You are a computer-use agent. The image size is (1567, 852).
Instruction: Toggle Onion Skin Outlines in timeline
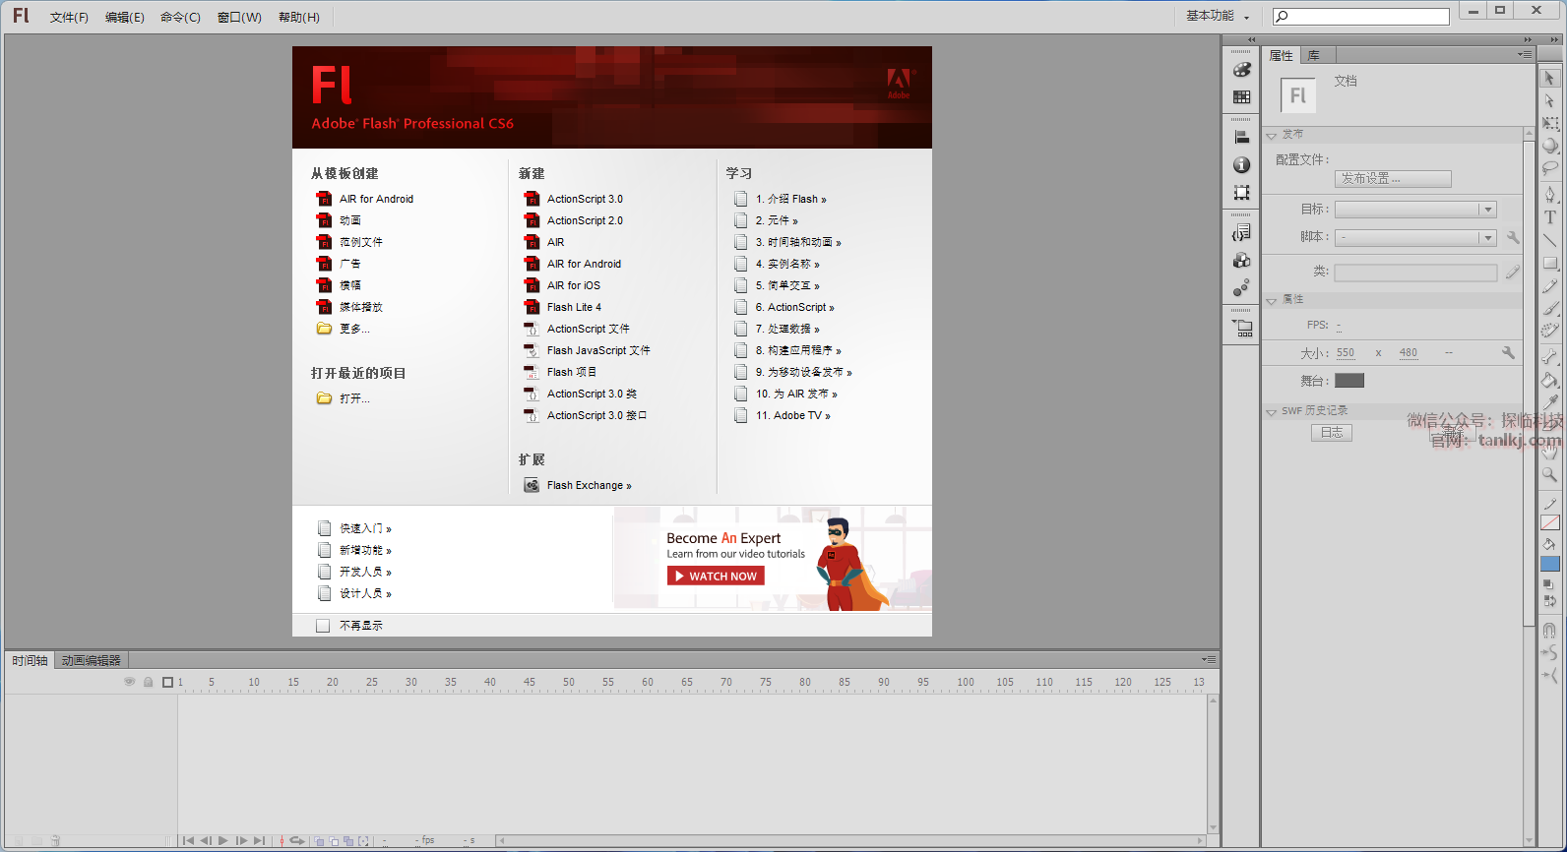(334, 841)
